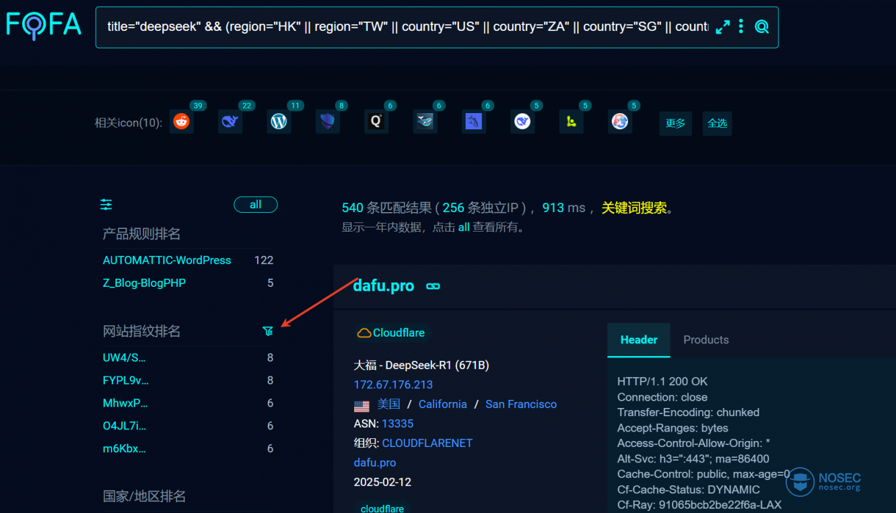Click inside the search query input field
896x513 pixels.
point(407,27)
